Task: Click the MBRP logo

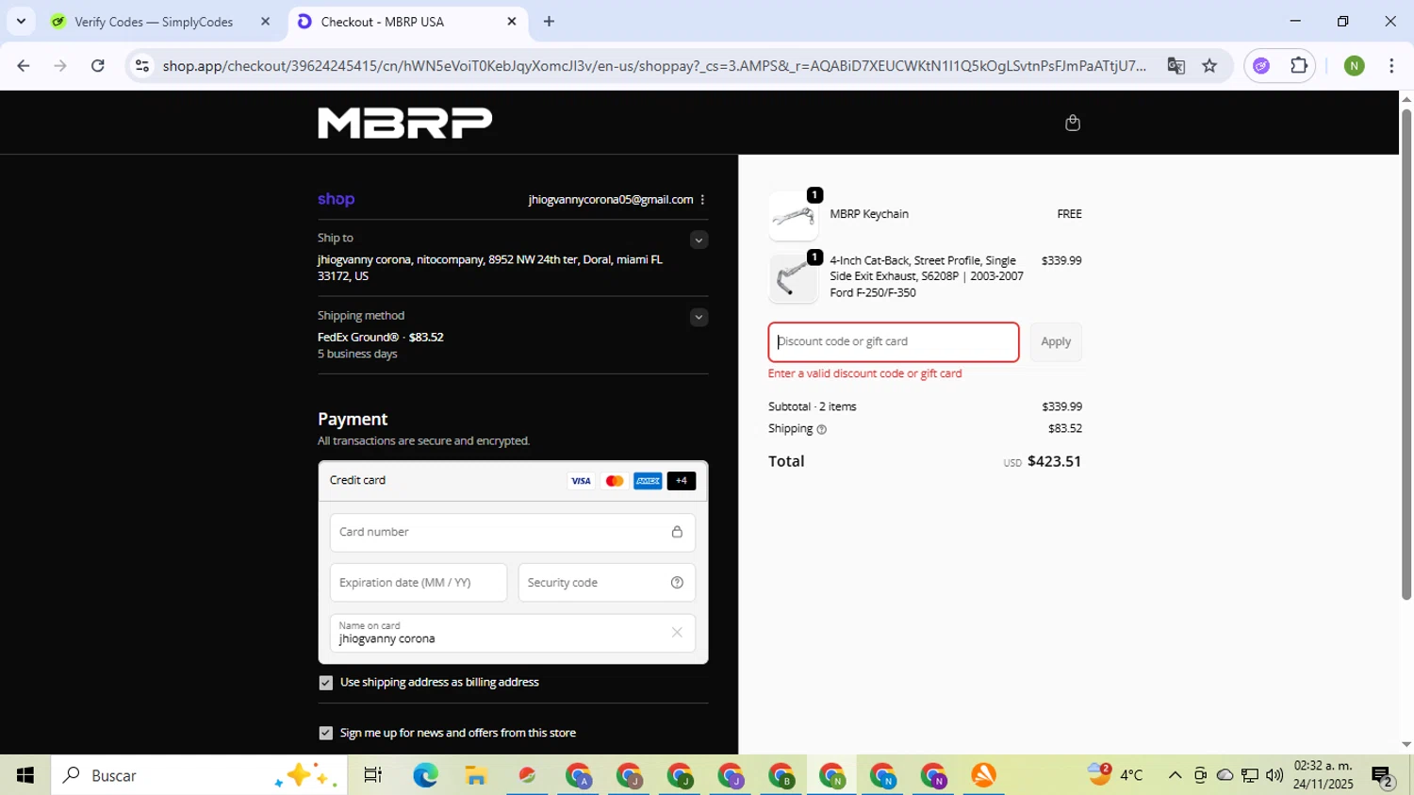Action: pos(405,123)
